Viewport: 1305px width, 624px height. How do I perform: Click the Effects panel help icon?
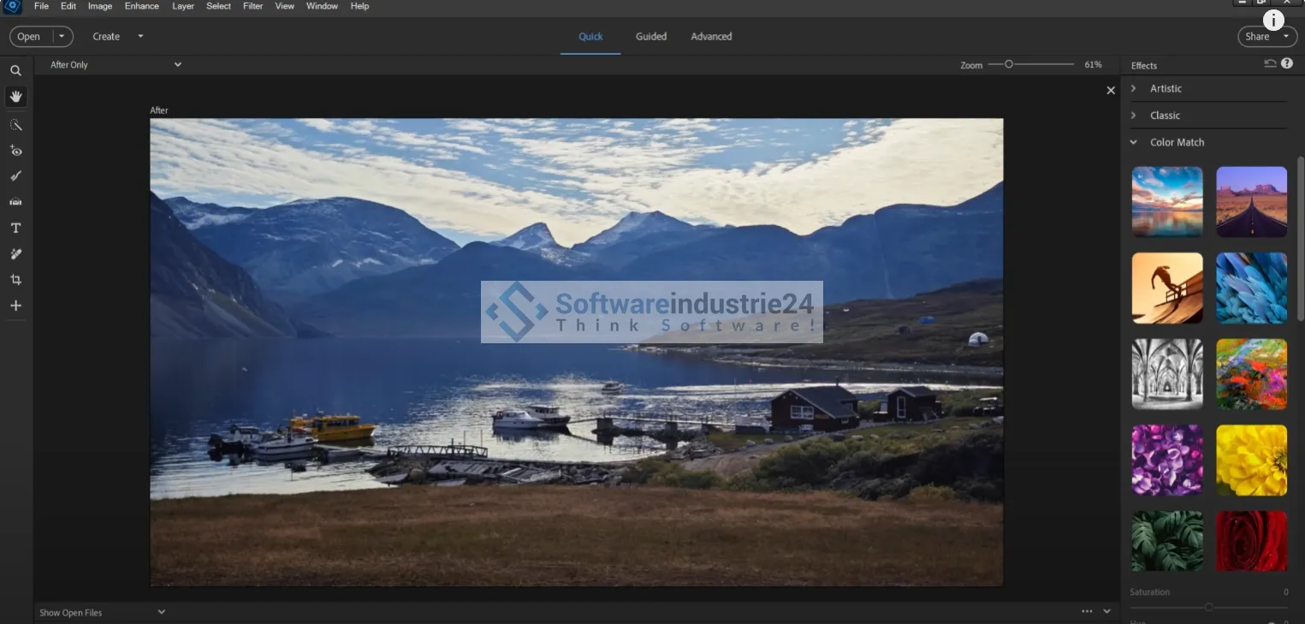coord(1286,64)
